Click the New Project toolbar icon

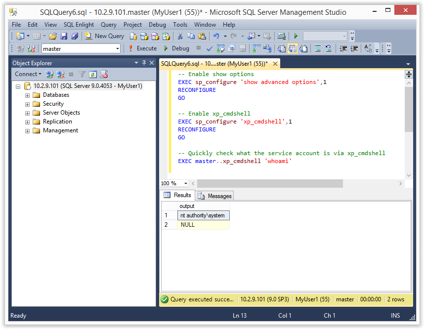tap(20, 36)
